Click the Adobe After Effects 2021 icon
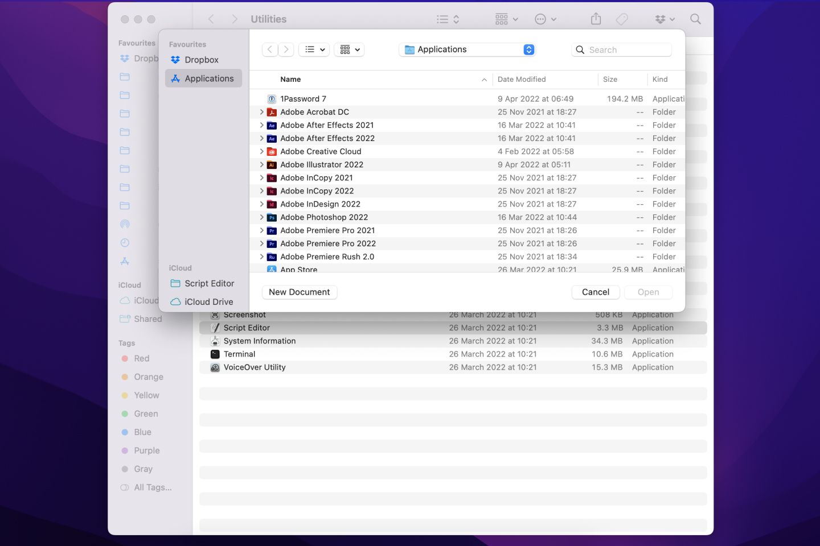This screenshot has width=820, height=546. (272, 125)
